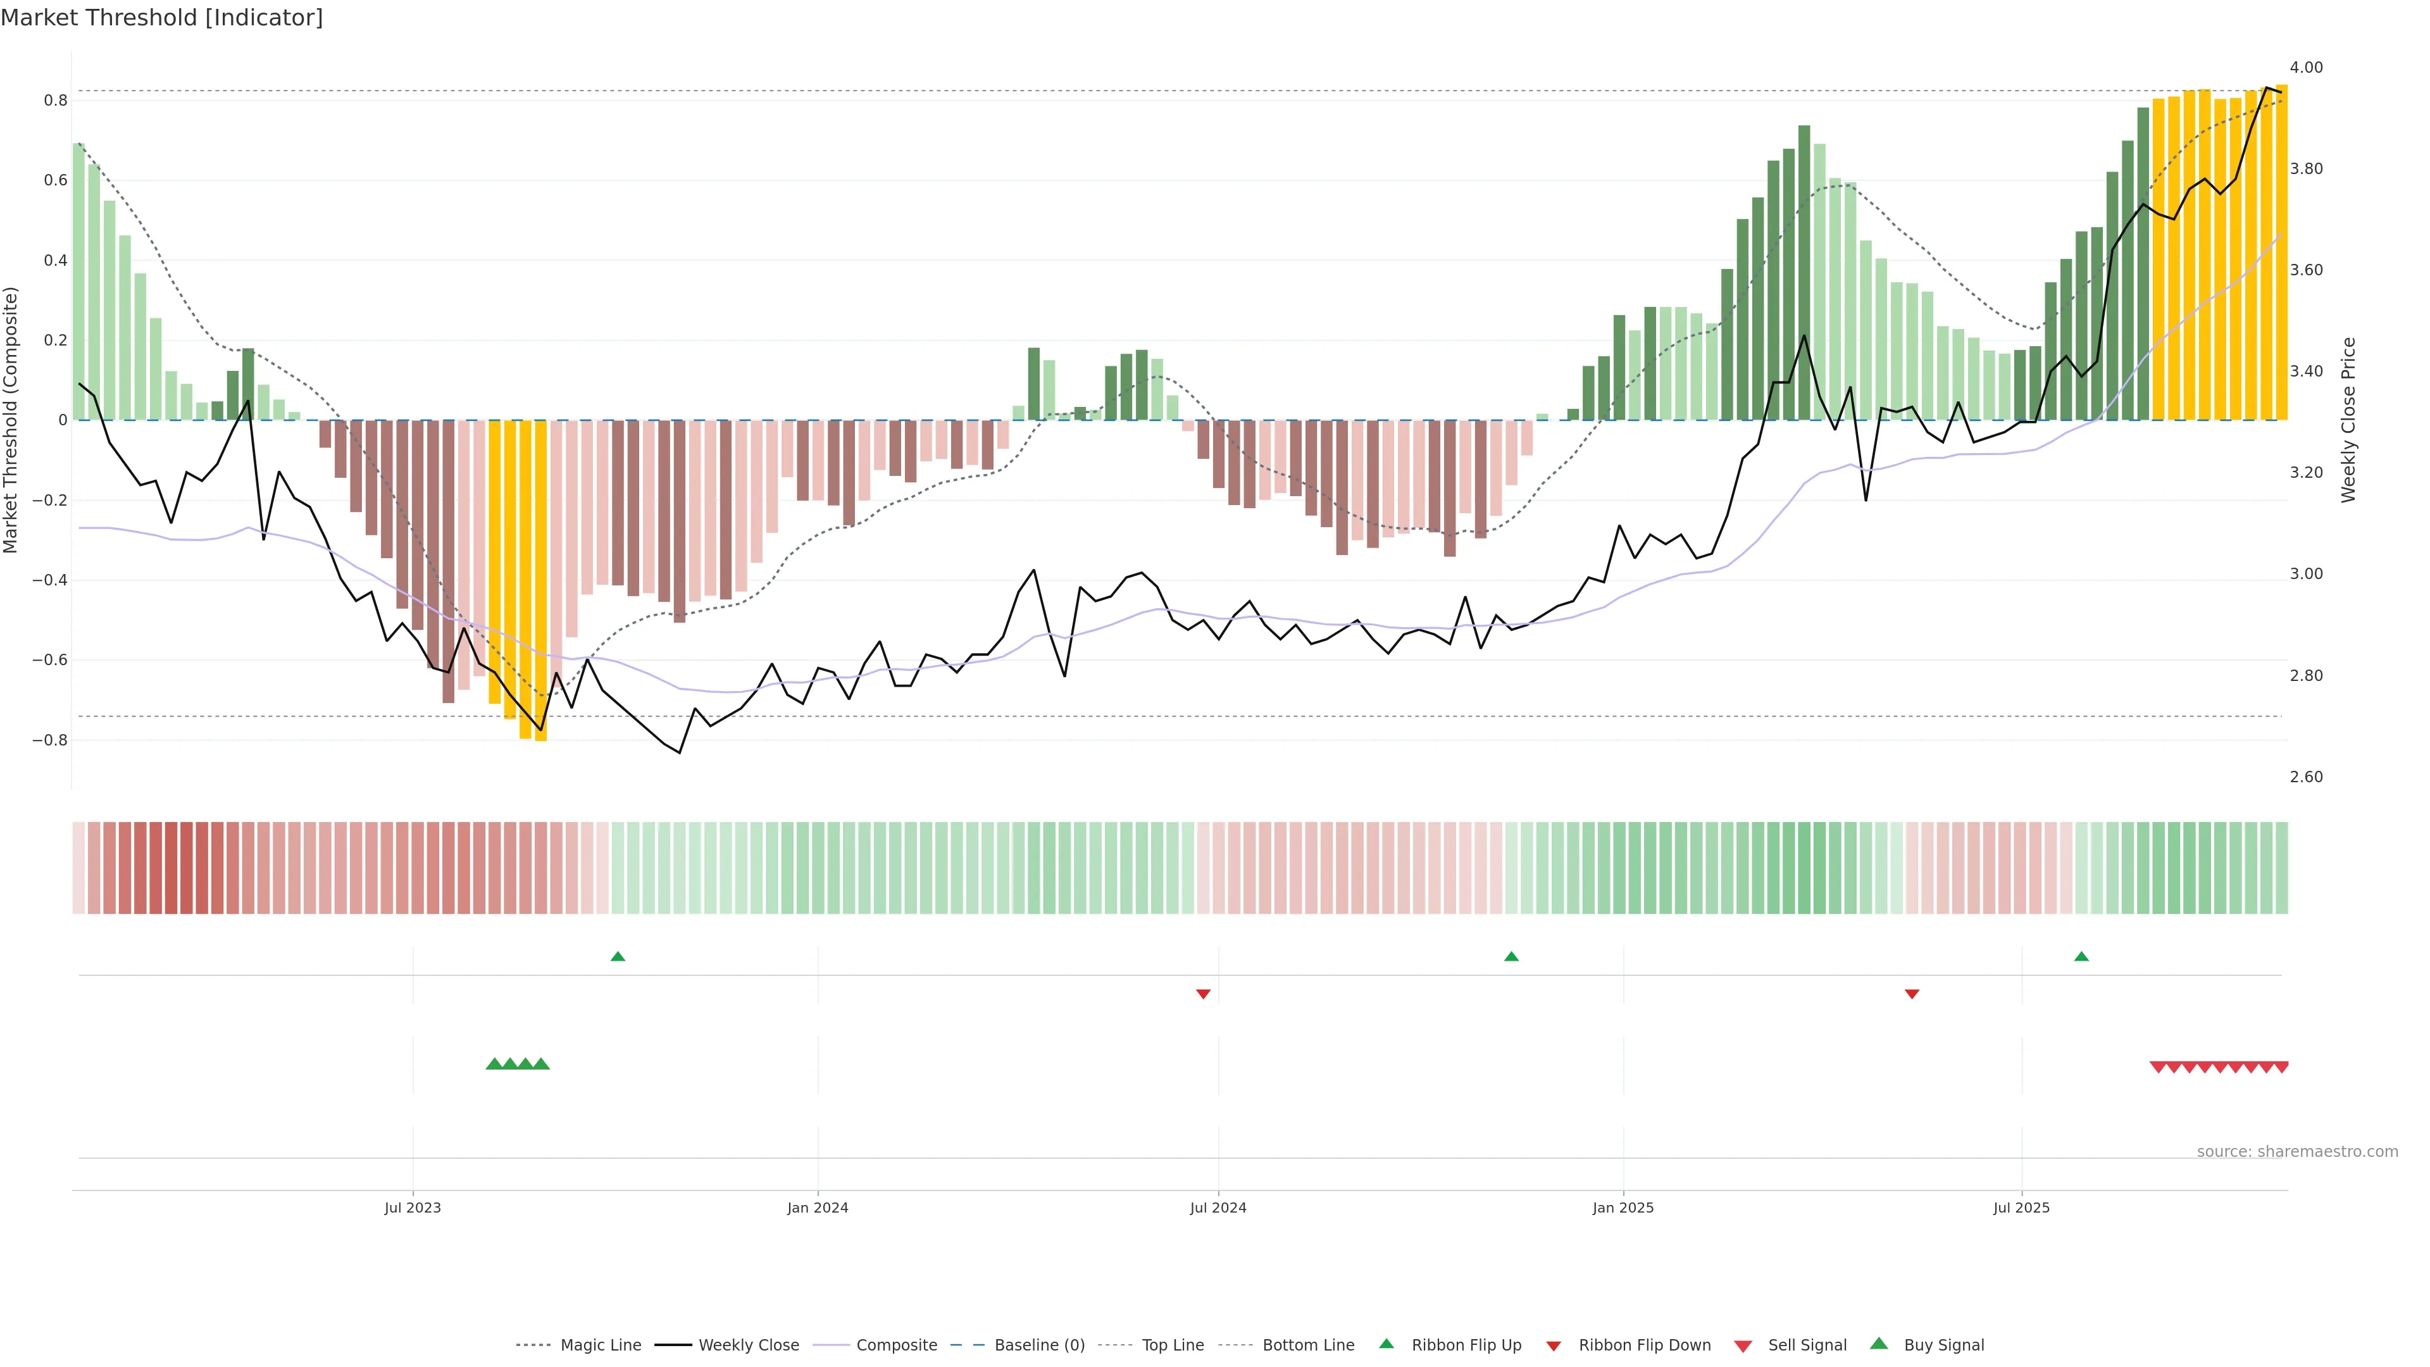Click the Jan 2024 x-axis label
Image resolution: width=2430 pixels, height=1367 pixels.
[x=818, y=1208]
